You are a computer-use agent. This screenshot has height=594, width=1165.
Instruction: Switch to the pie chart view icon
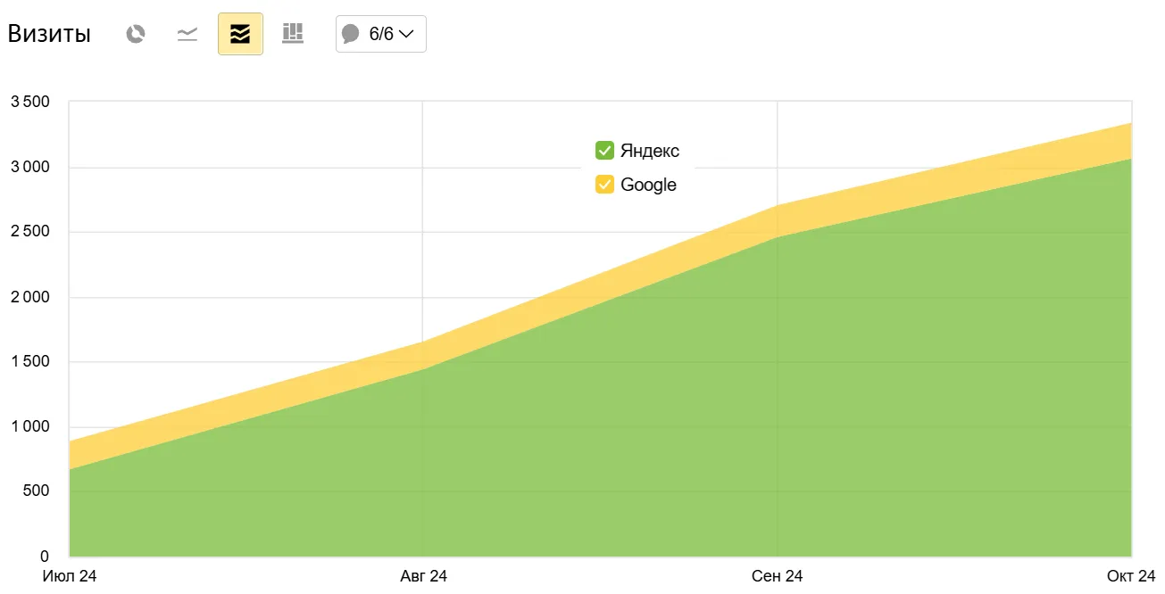pos(136,34)
